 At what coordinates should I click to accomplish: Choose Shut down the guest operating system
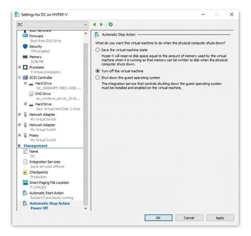coord(98,78)
